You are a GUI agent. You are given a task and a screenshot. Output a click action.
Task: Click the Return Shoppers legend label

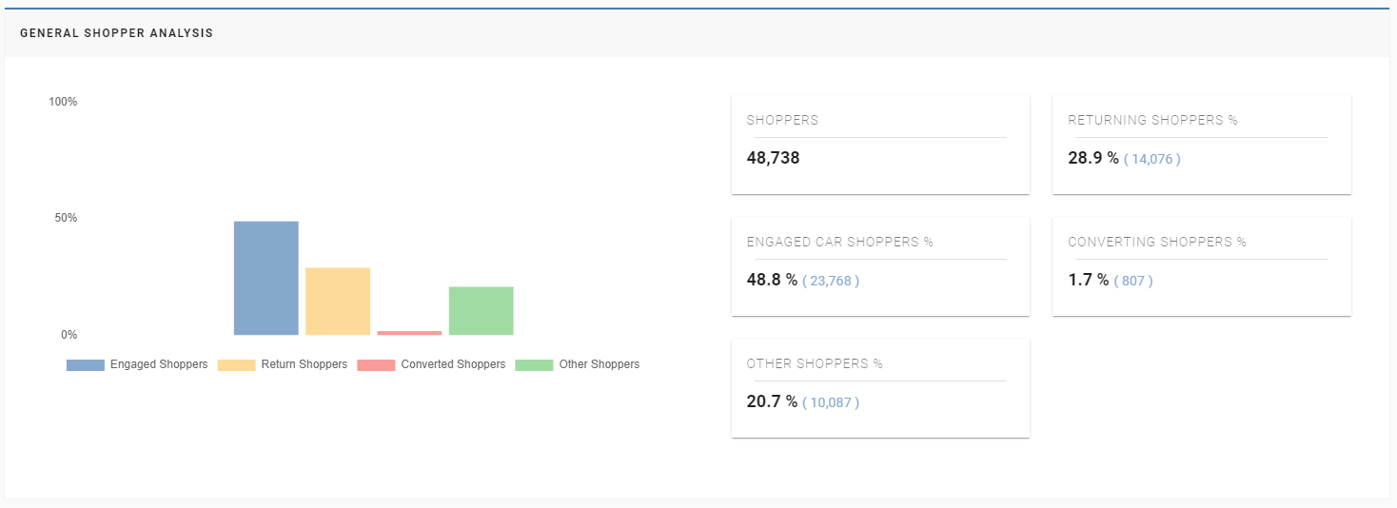coord(304,364)
